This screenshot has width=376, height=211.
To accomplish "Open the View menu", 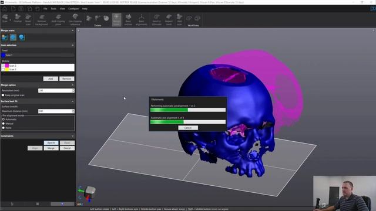I will click(62, 9).
